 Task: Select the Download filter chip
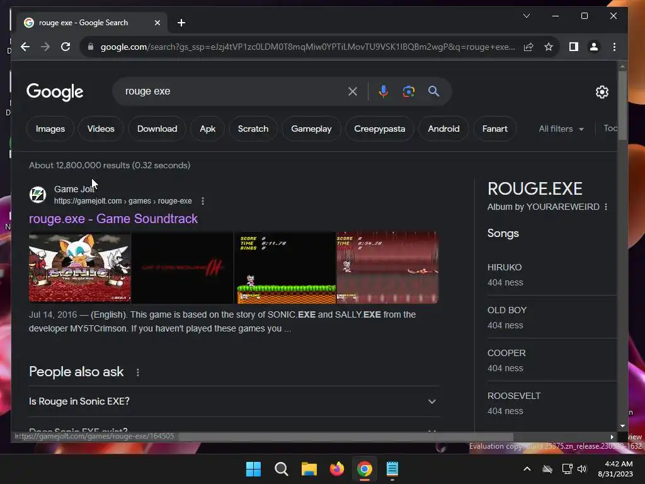[157, 129]
